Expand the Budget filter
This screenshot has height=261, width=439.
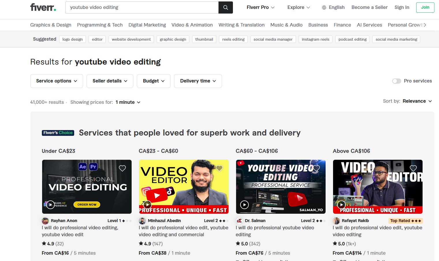(154, 81)
